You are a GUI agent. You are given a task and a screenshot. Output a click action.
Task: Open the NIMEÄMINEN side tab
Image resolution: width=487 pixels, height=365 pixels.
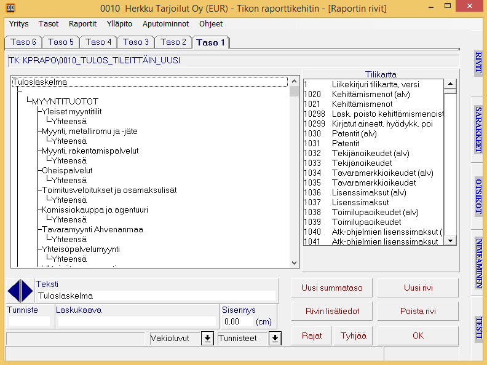pyautogui.click(x=478, y=264)
